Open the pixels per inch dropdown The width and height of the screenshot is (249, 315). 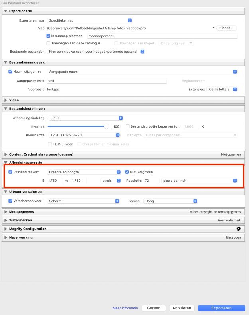pyautogui.click(x=199, y=181)
